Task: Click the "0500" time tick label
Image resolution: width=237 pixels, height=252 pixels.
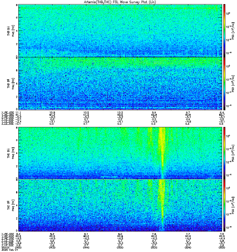Action: (120, 248)
